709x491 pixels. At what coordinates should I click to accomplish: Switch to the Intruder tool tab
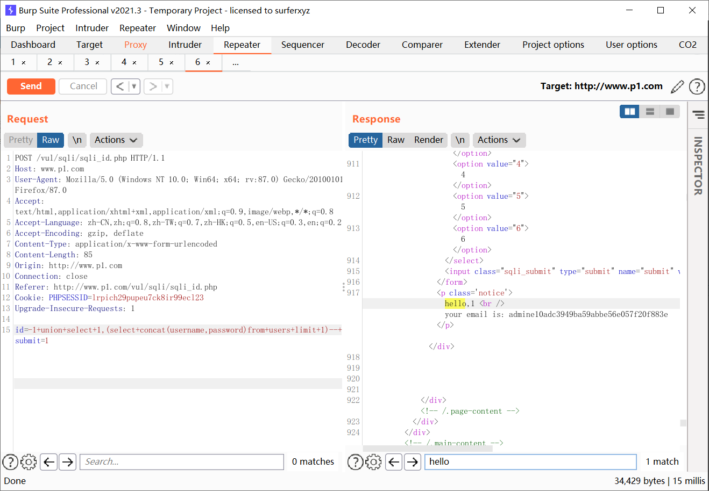point(185,45)
